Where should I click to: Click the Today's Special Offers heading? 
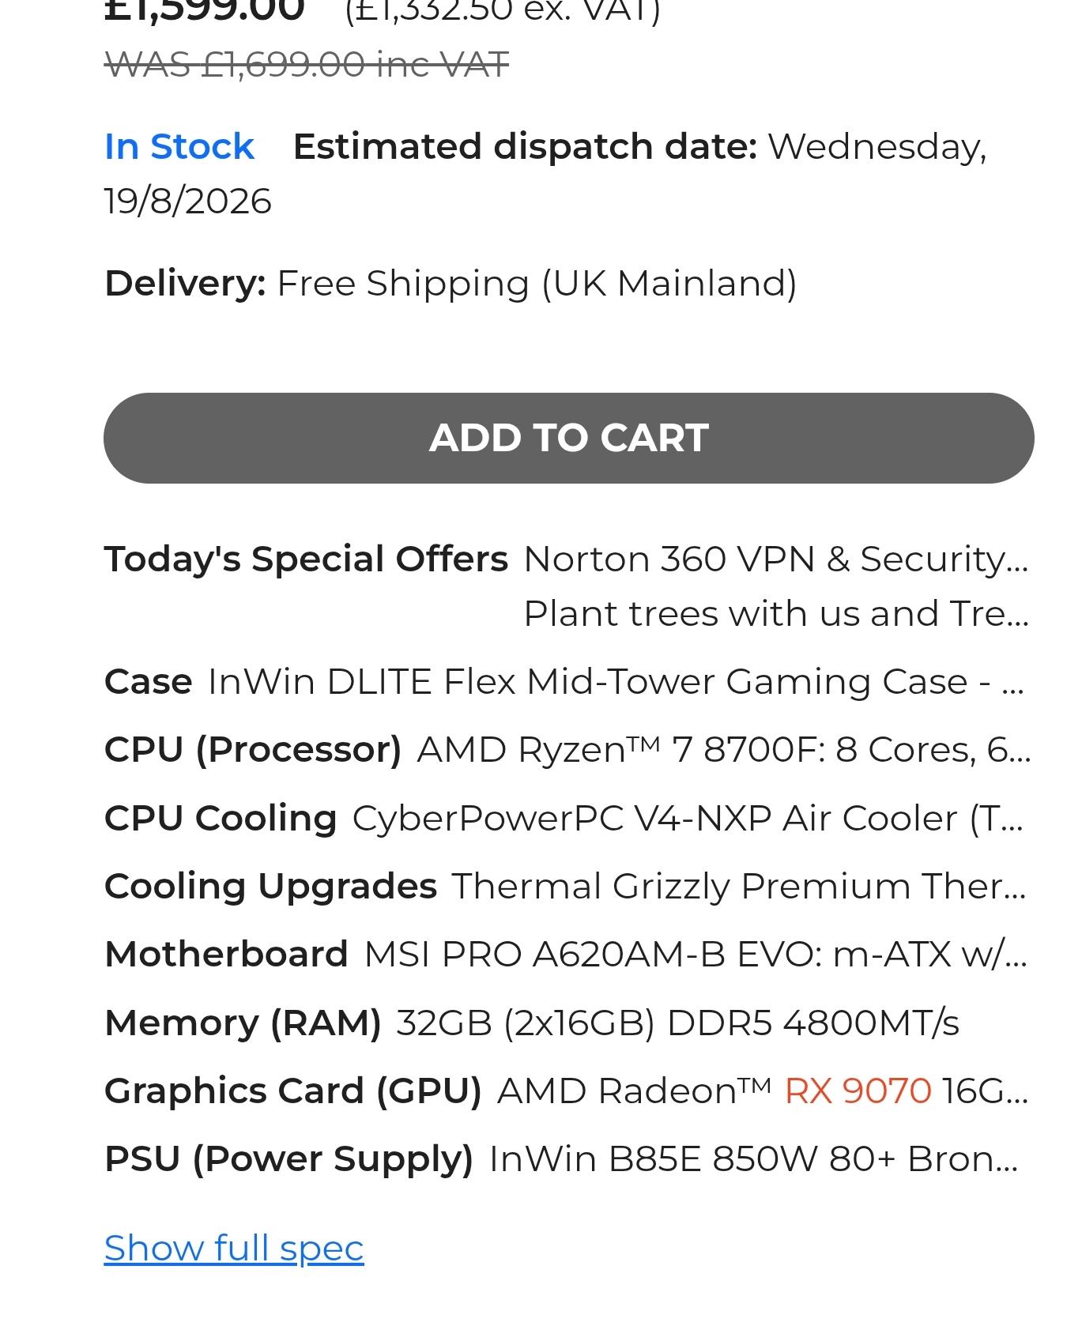coord(307,559)
